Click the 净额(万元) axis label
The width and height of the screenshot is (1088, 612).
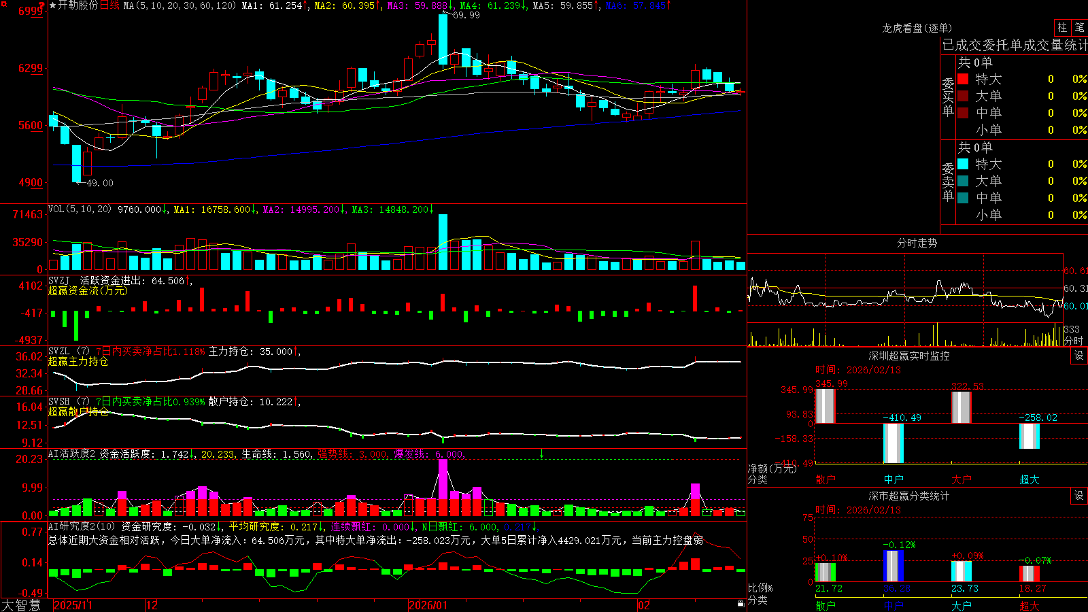pyautogui.click(x=772, y=469)
